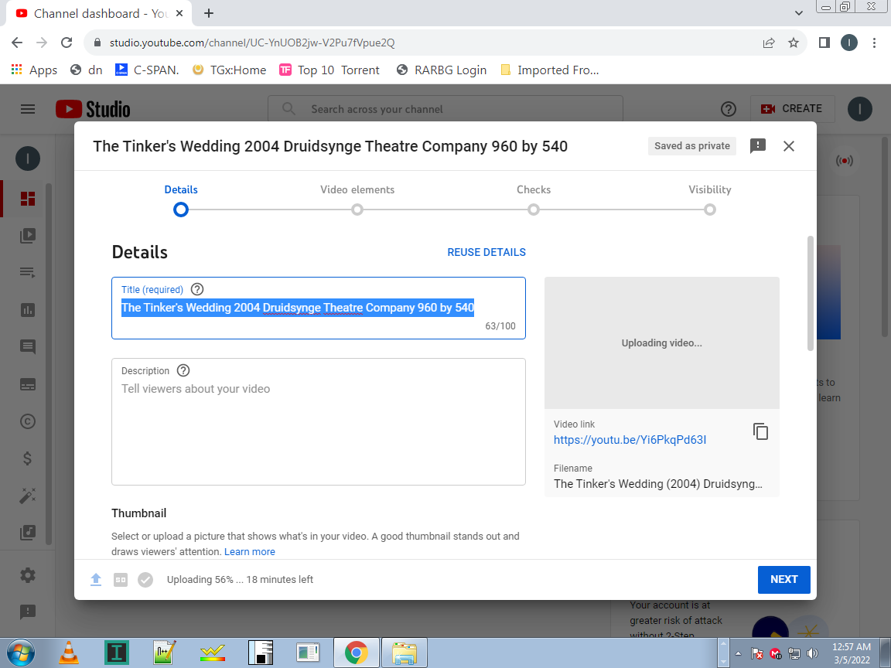Open the Playlists icon in sidebar
This screenshot has height=668, width=891.
tap(27, 273)
